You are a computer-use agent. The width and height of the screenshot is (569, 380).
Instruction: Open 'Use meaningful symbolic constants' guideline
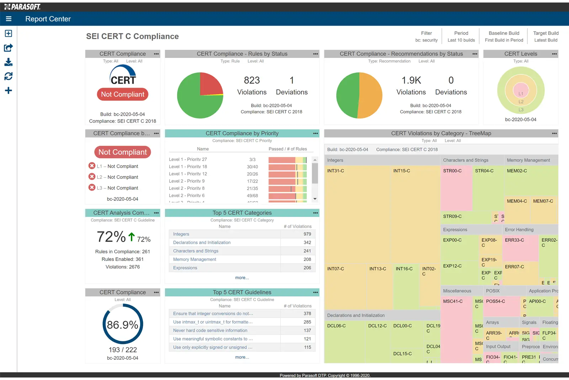point(213,339)
